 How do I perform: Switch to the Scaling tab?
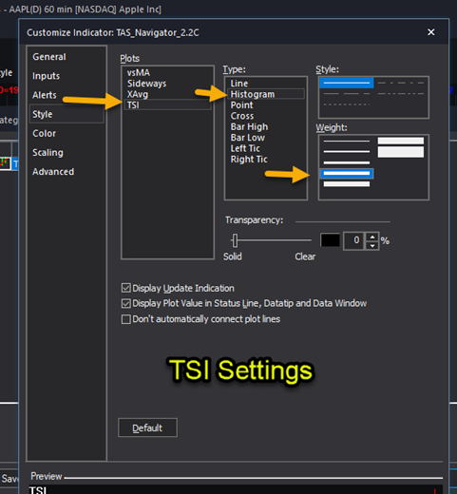coord(48,153)
